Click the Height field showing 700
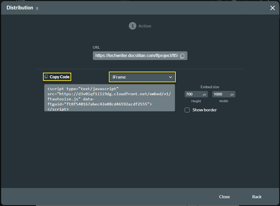280x206 pixels. 196,94
